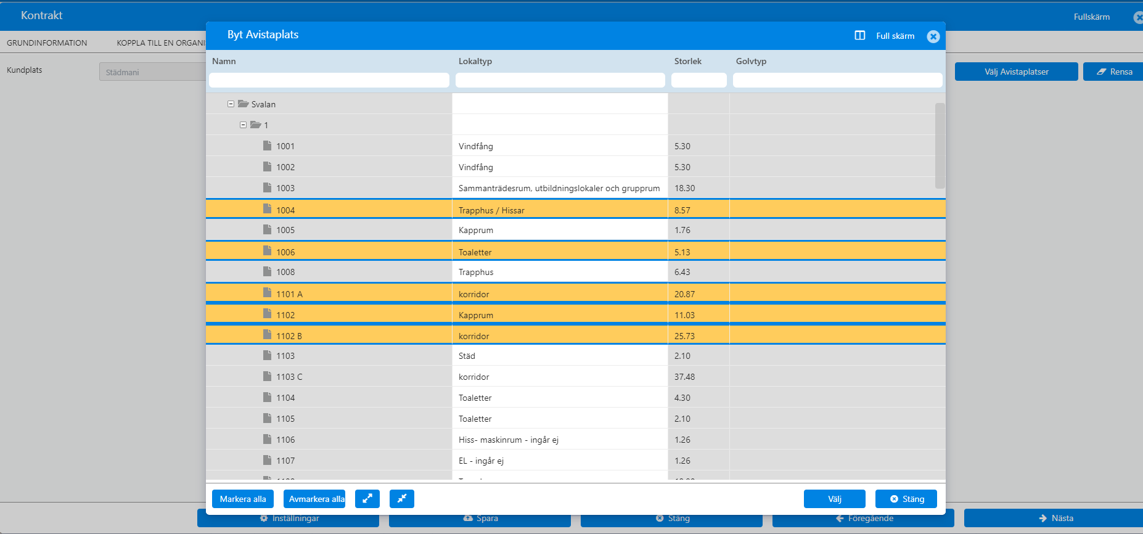Deselect the highlighted row 1102 Kapprum
This screenshot has height=534, width=1143.
click(x=575, y=314)
